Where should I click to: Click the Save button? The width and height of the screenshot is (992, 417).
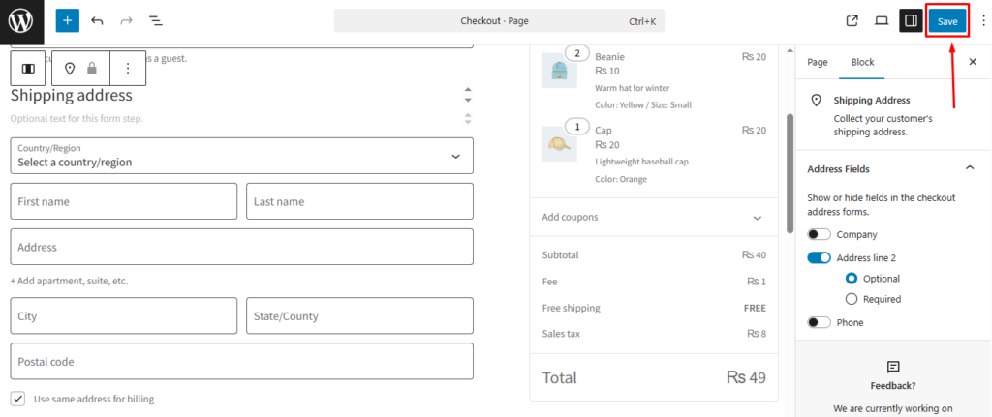[946, 21]
